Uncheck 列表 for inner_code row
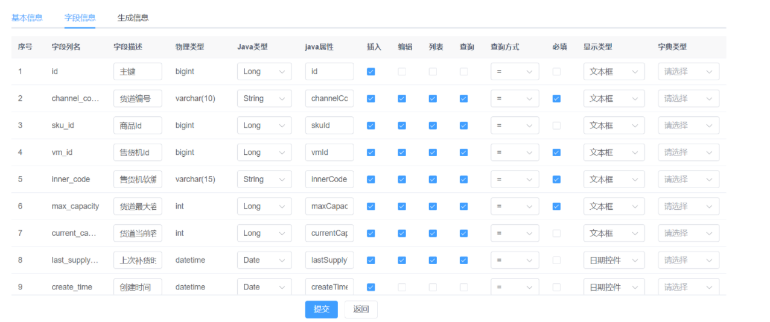This screenshot has height=322, width=770. pos(433,179)
